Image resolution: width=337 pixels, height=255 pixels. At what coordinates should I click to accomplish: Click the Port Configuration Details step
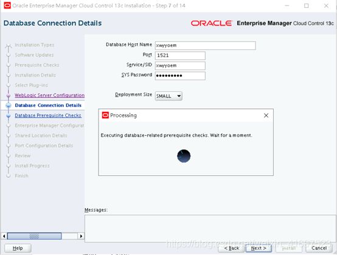point(44,145)
